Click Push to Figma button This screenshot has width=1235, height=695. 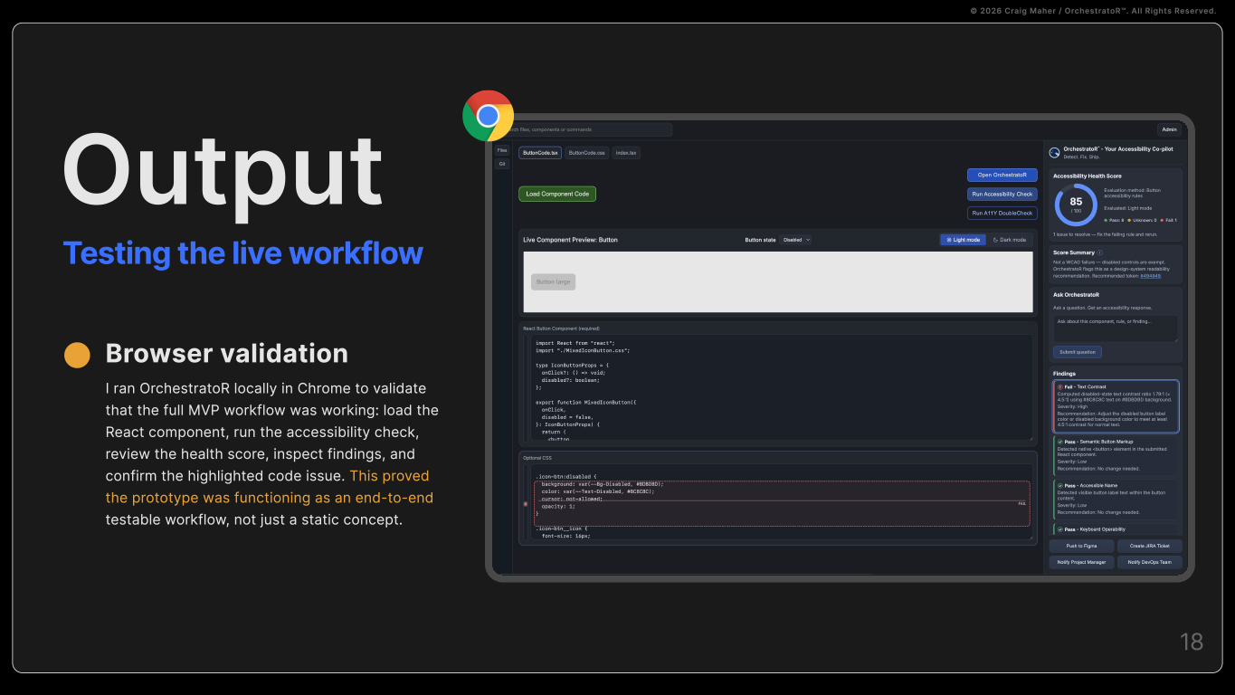[x=1081, y=546]
